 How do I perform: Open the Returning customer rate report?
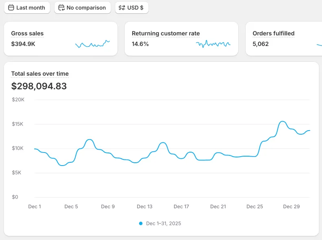pyautogui.click(x=165, y=33)
